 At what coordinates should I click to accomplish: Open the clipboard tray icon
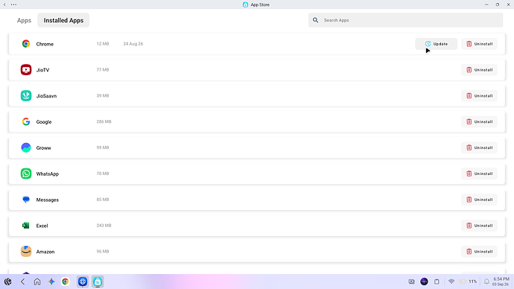(437, 282)
